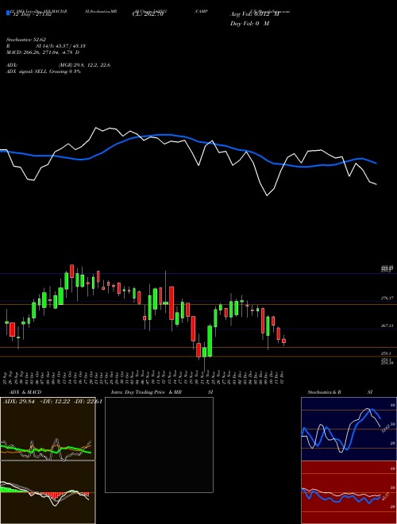Screen dimensions: 397x524
Task: Click the last red candle on the chart
Action: coord(283,341)
